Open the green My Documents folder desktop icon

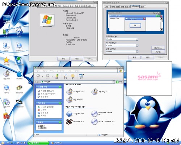6,32
